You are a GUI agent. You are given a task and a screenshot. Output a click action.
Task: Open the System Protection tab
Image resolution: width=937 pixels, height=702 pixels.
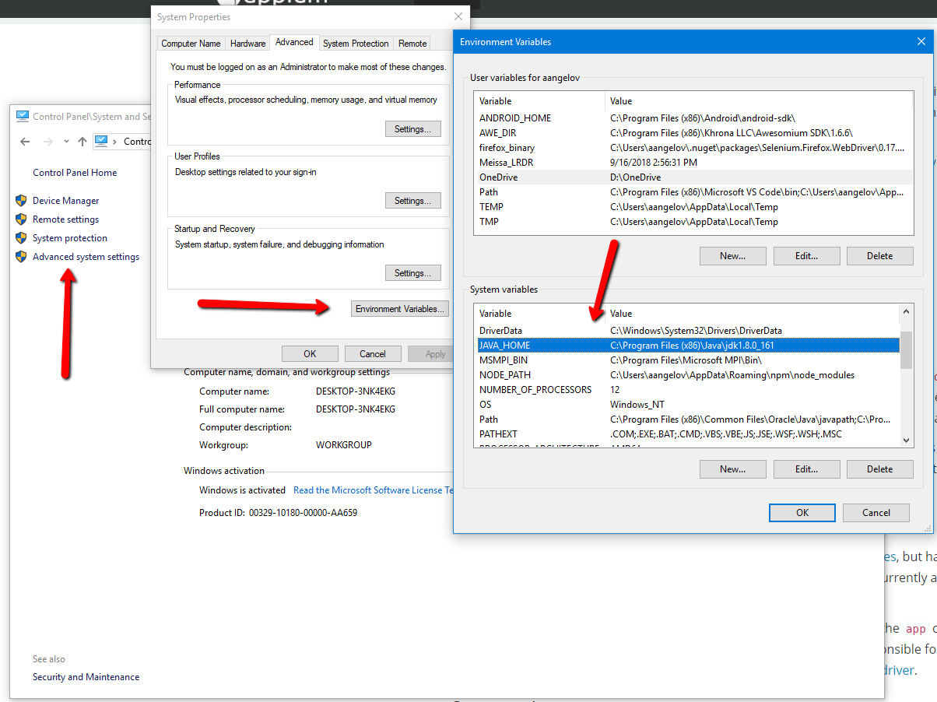pos(355,43)
